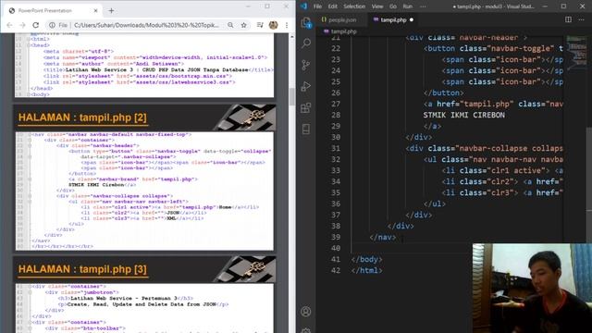The height and width of the screenshot is (333, 592).
Task: Click the VS Code logo icon
Action: coord(303,6)
